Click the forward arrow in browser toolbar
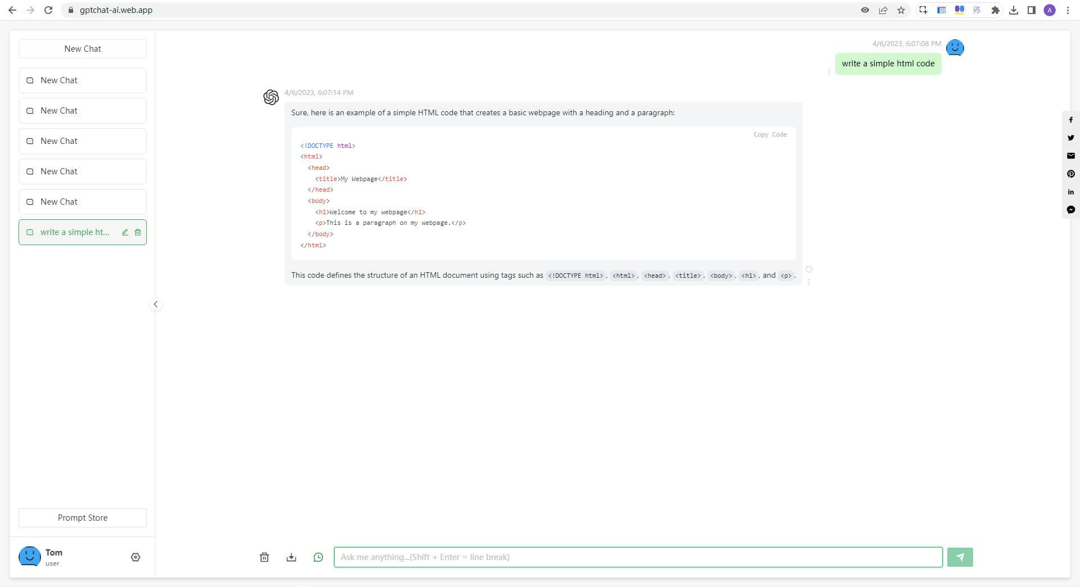Viewport: 1080px width, 587px height. coord(30,10)
